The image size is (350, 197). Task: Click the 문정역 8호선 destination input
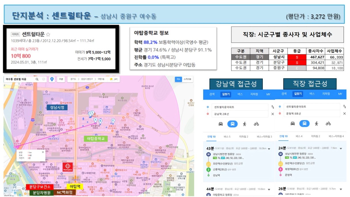tap(311, 114)
